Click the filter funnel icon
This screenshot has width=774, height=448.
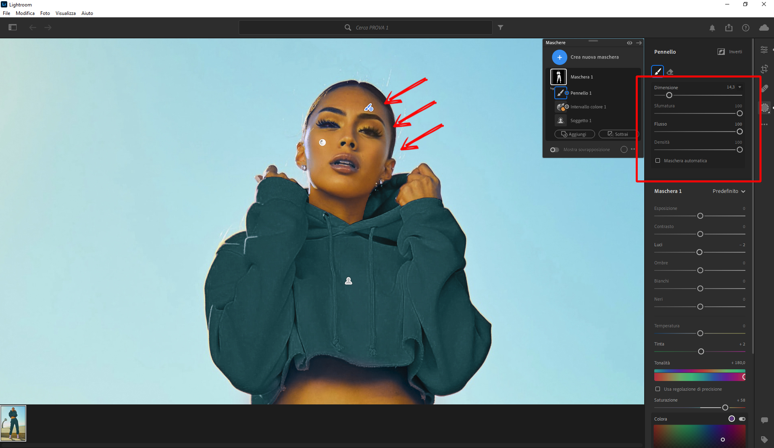click(500, 27)
